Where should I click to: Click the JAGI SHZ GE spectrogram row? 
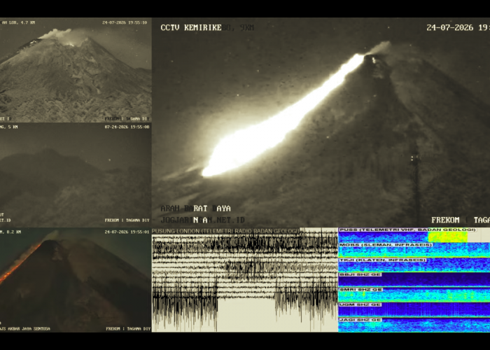pos(414,325)
